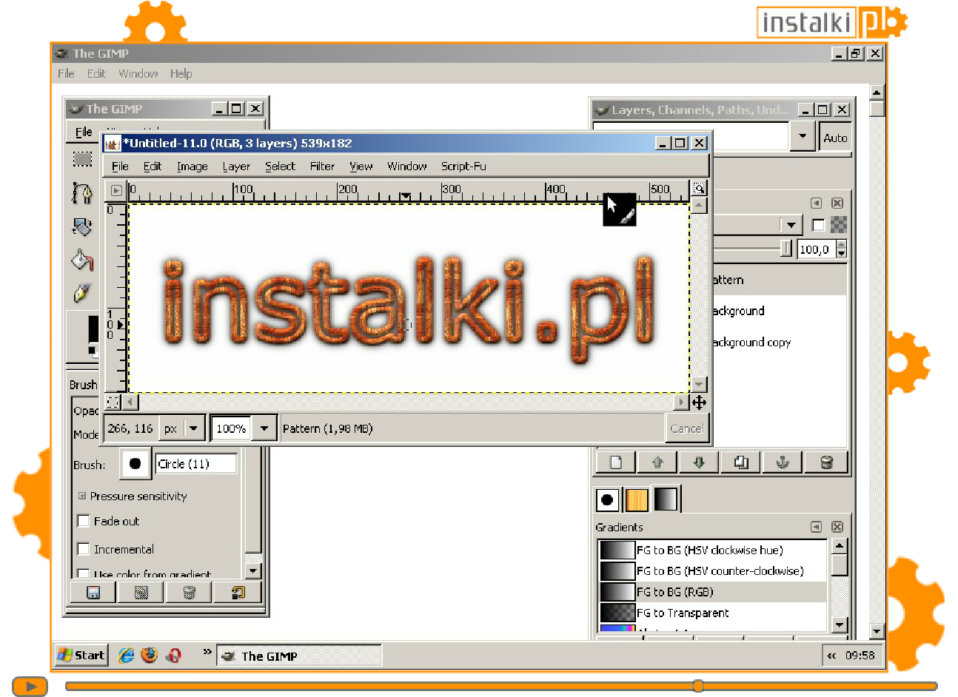Open the File menu in the image window
This screenshot has height=697, width=958.
(x=120, y=166)
